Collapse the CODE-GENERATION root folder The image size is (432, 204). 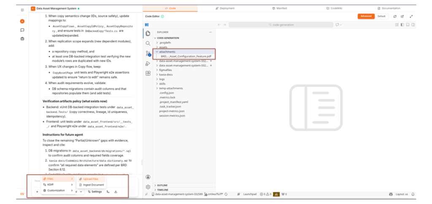click(x=168, y=38)
